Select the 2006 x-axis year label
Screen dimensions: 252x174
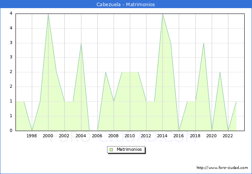(97, 136)
